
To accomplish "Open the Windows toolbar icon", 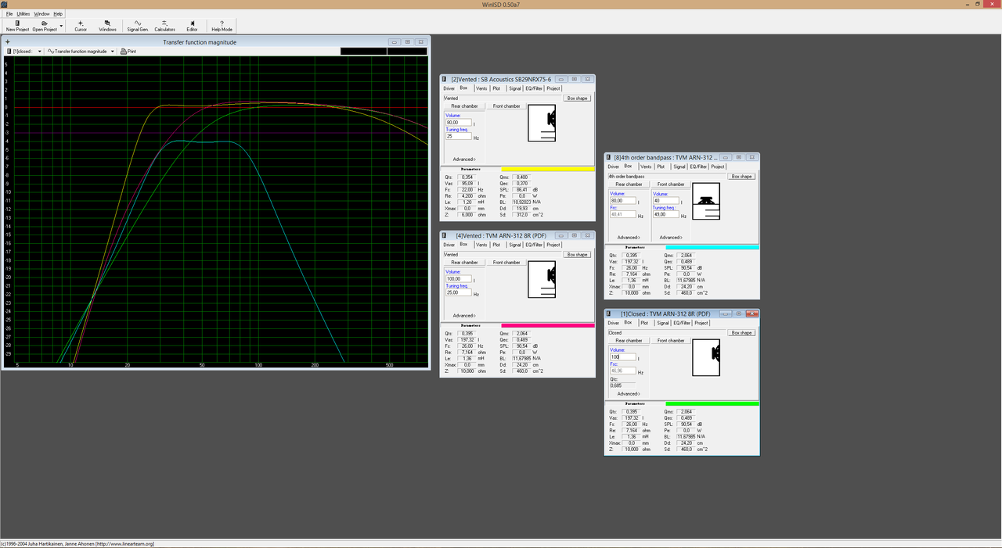I will (107, 26).
